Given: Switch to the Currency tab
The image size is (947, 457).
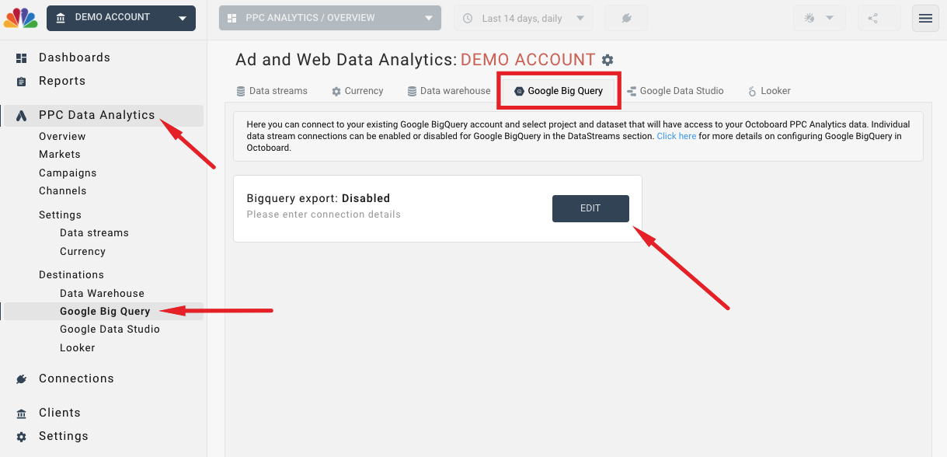Looking at the screenshot, I should pos(357,91).
